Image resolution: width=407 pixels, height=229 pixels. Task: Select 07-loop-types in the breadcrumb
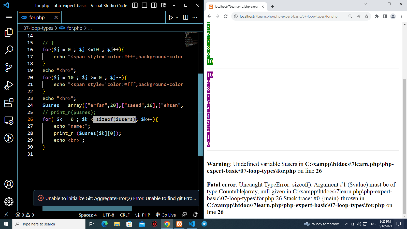click(x=38, y=28)
